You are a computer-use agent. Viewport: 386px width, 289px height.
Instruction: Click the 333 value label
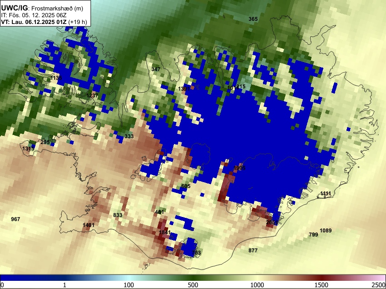click(129, 136)
